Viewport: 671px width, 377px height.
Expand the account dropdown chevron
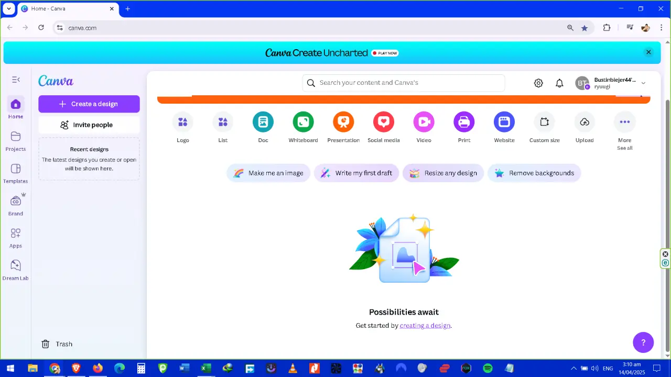[x=643, y=83]
